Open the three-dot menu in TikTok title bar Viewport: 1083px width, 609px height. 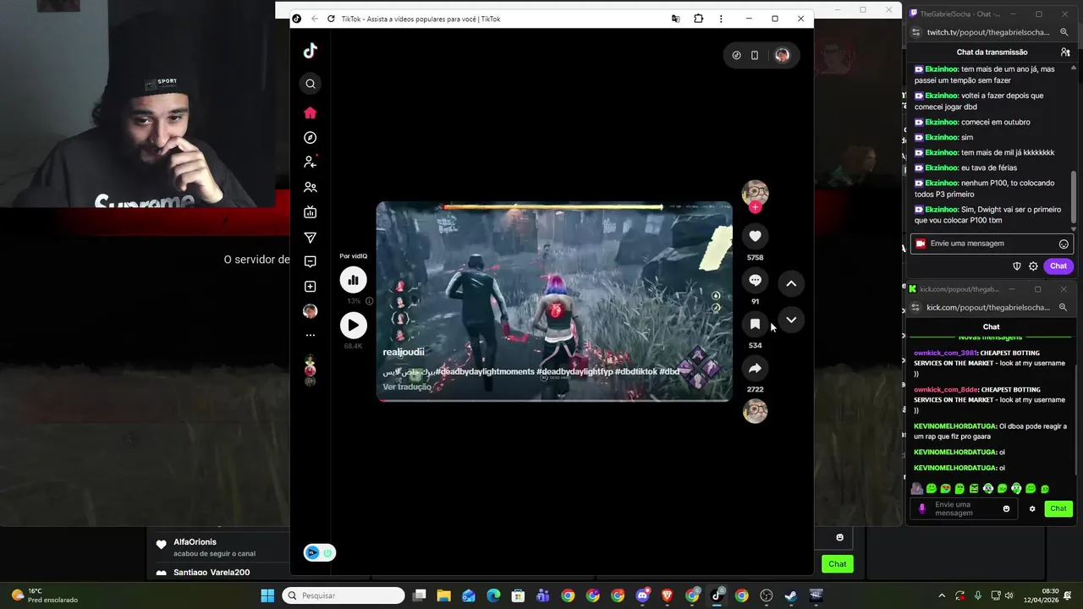(721, 19)
